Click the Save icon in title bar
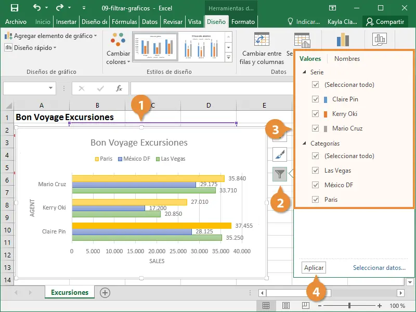The width and height of the screenshot is (416, 312). (x=14, y=8)
